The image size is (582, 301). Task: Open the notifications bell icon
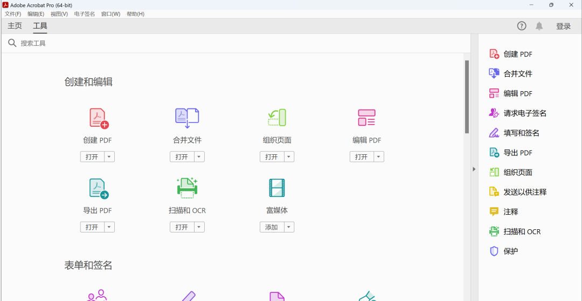pos(539,26)
